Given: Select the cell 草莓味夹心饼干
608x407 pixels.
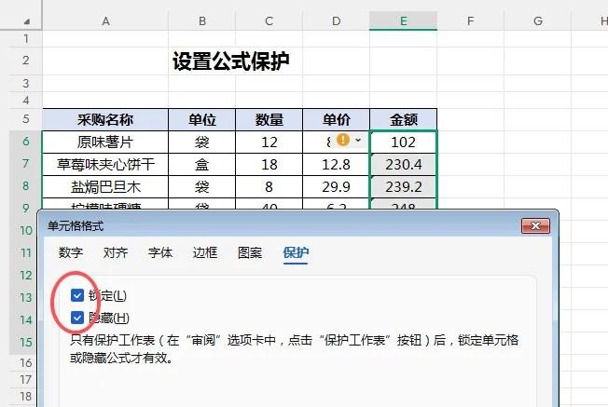Looking at the screenshot, I should (x=105, y=165).
